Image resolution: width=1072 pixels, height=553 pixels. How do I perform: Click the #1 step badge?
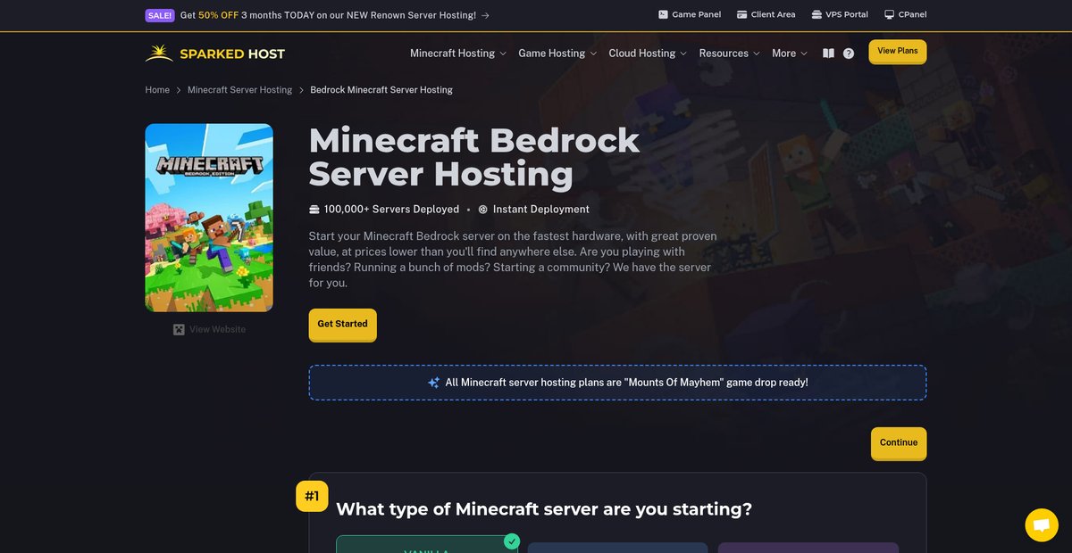pos(312,496)
